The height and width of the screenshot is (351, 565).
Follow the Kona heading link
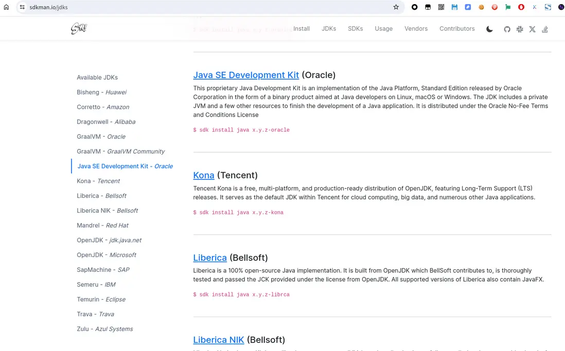pos(204,175)
